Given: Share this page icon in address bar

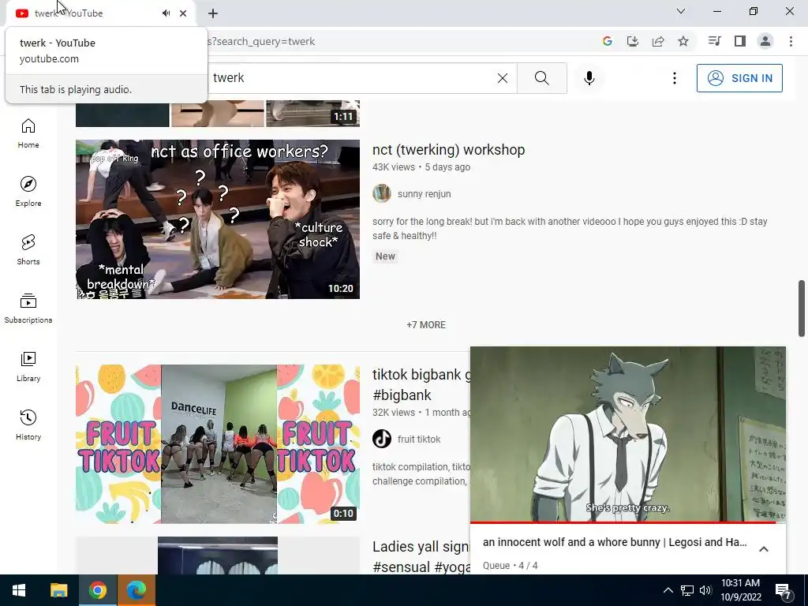Looking at the screenshot, I should (658, 41).
